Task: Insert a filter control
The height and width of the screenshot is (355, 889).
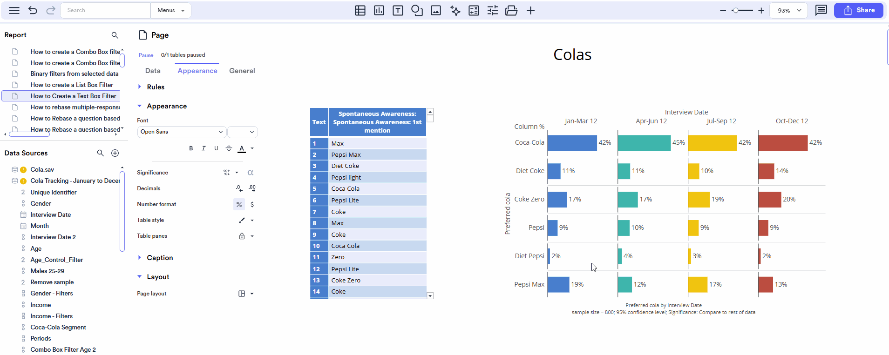Action: [x=493, y=10]
